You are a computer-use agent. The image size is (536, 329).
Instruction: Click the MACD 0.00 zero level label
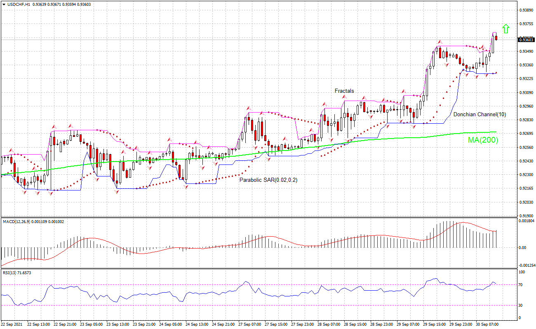(522, 248)
